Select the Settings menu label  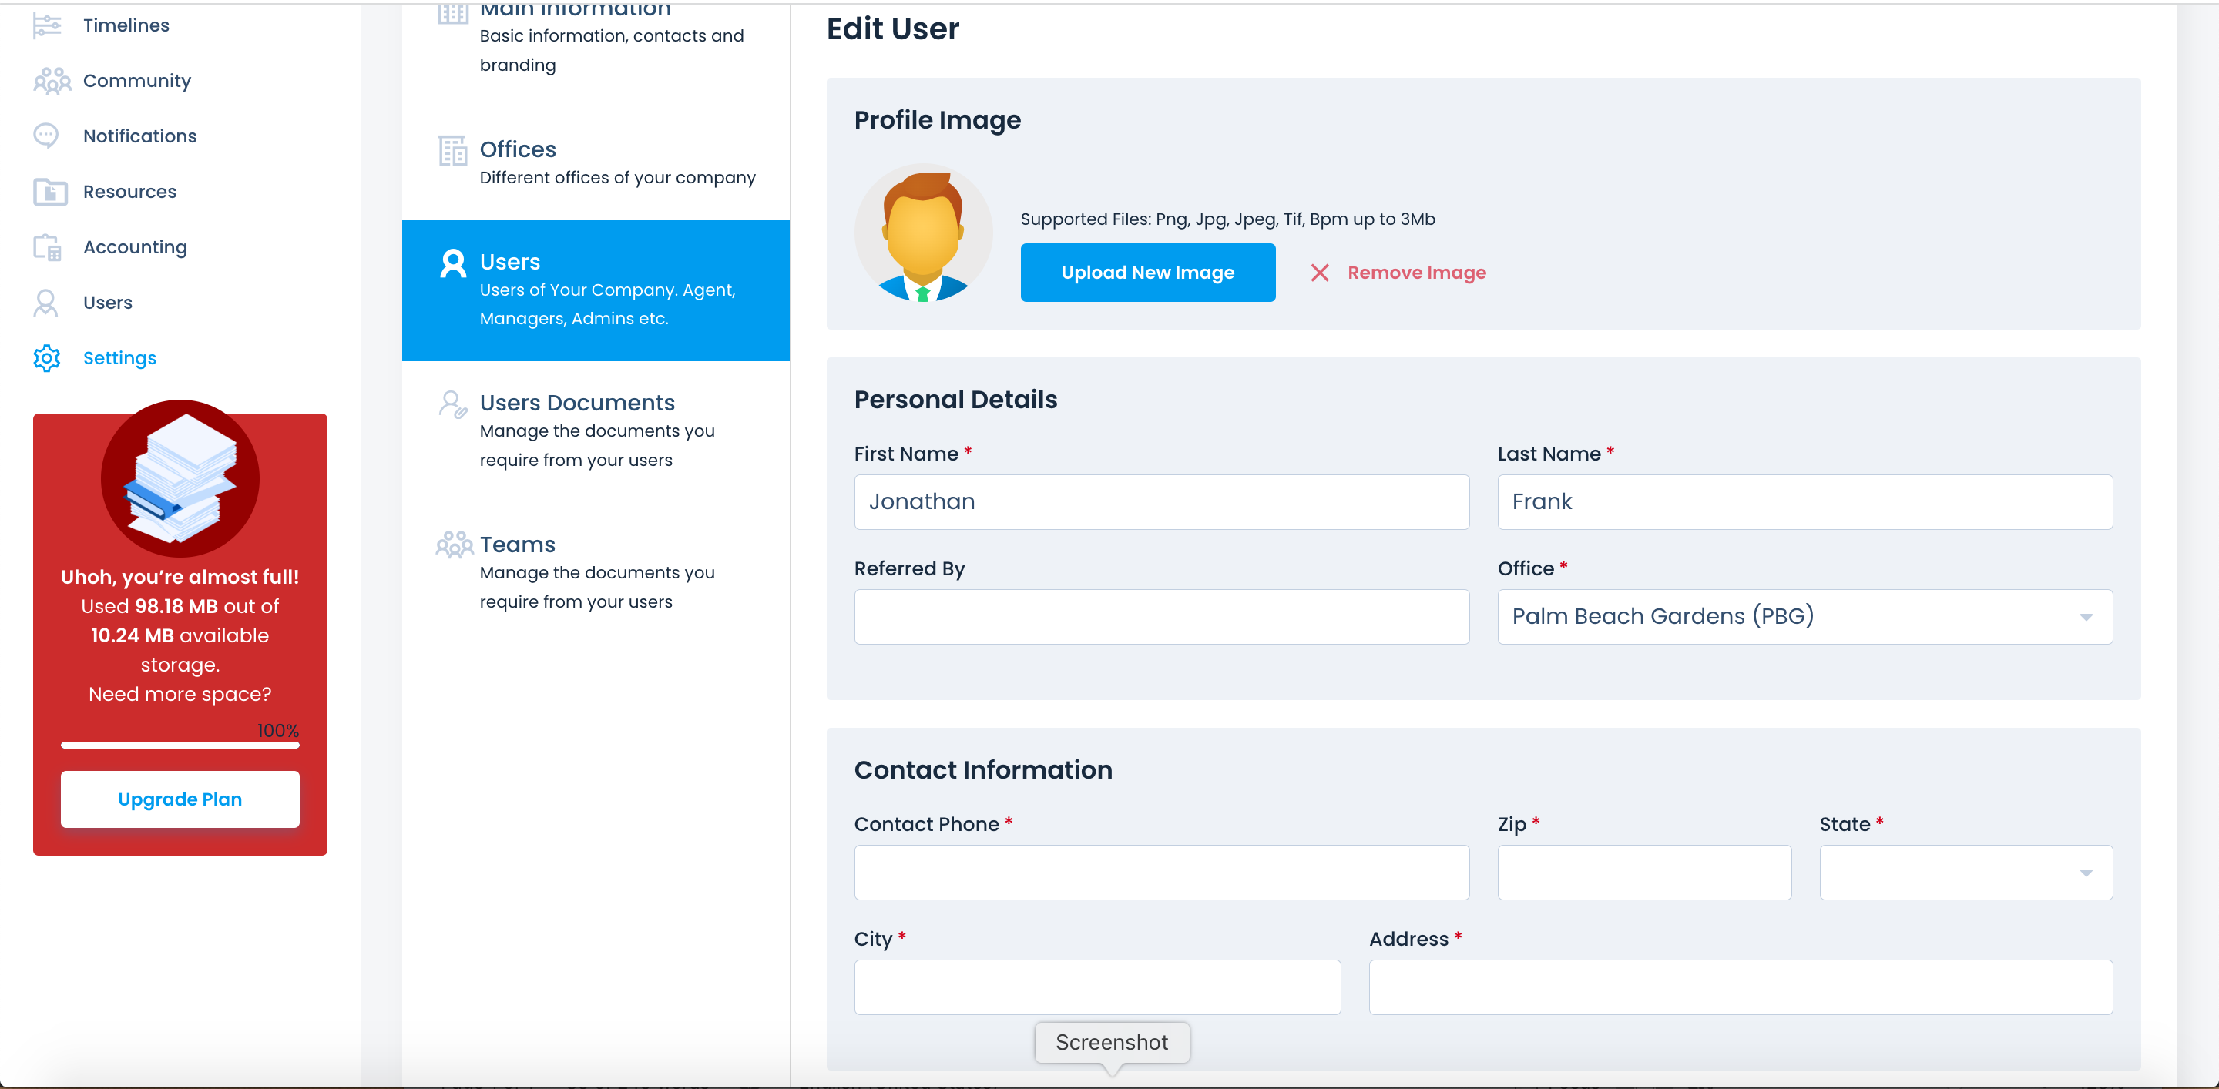(x=119, y=358)
